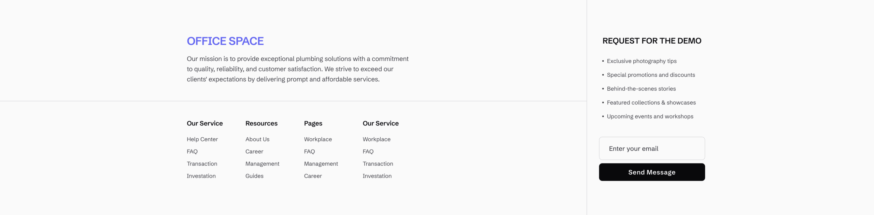Submit with the Send Message button
The width and height of the screenshot is (874, 215).
click(x=652, y=172)
